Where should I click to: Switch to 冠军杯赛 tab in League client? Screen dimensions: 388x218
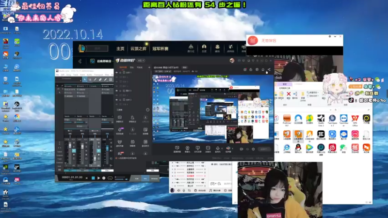click(x=161, y=49)
